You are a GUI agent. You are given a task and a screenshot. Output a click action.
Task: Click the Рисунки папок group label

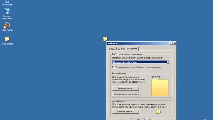[119, 73]
